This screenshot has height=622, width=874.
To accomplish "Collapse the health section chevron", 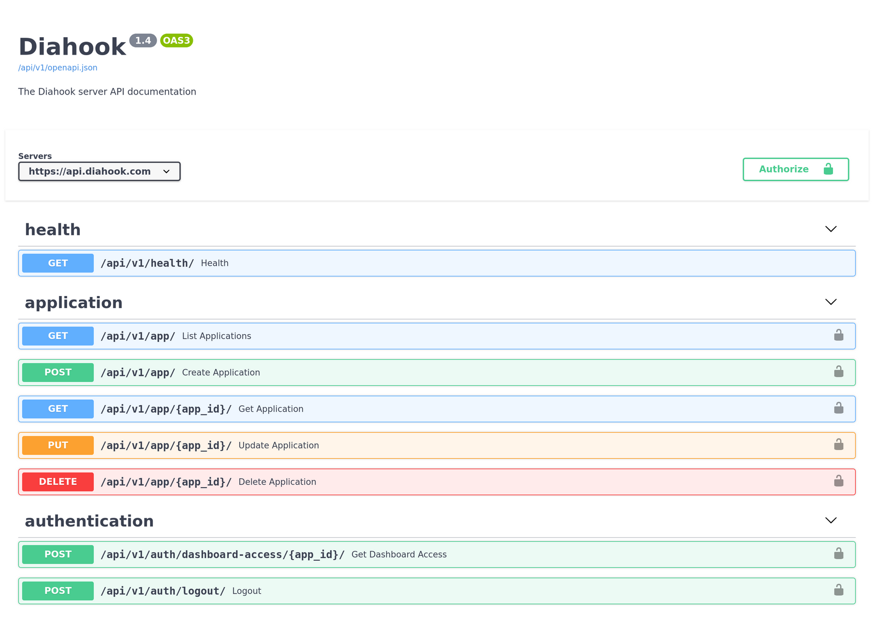I will click(x=830, y=229).
